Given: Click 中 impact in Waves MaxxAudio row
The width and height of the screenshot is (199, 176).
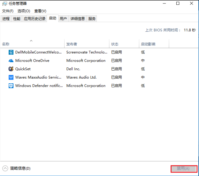Looking at the screenshot, I should coord(143,77).
